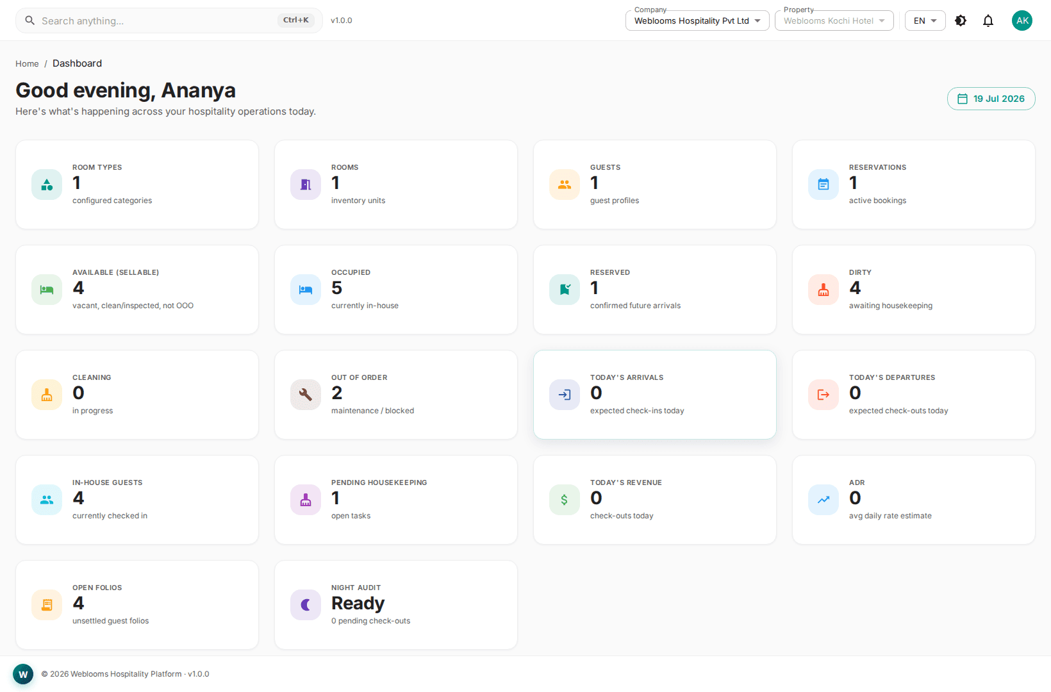Click the Today's Departures logout icon
Image resolution: width=1051 pixels, height=692 pixels.
click(823, 395)
